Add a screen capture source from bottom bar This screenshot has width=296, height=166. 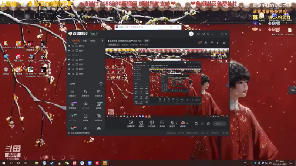131,124
